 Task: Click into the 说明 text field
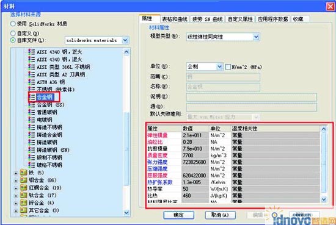click(251, 97)
